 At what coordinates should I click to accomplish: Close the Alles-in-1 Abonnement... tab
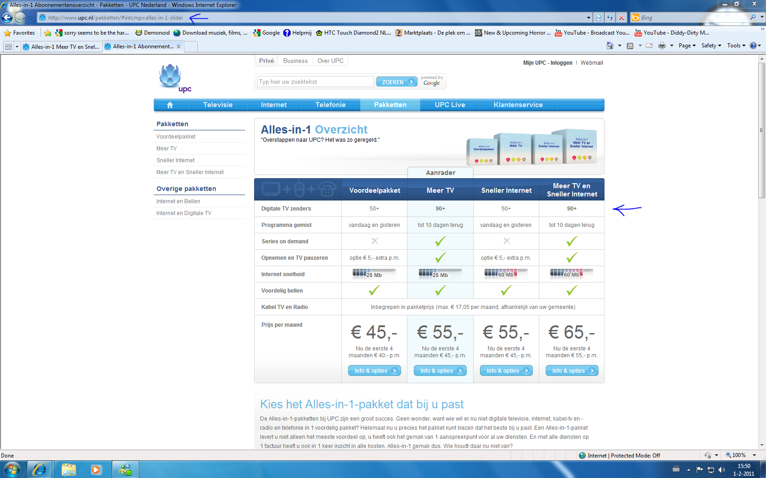click(178, 46)
